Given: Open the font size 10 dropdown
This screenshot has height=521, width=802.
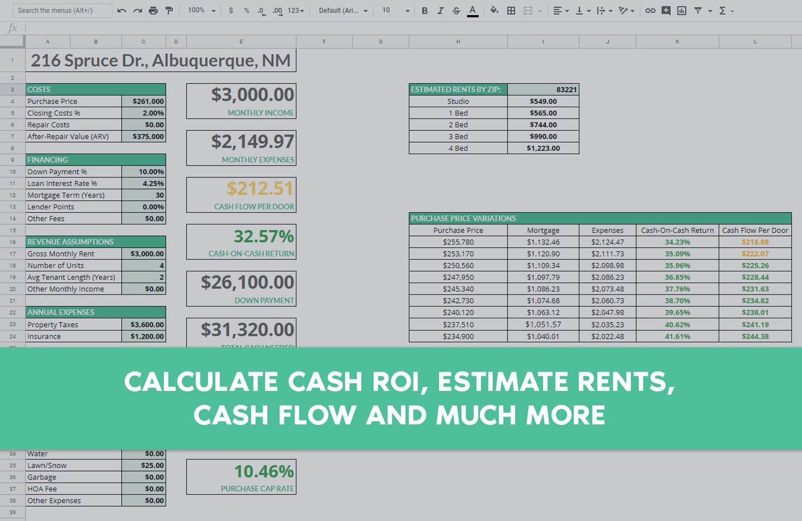Looking at the screenshot, I should [x=395, y=11].
